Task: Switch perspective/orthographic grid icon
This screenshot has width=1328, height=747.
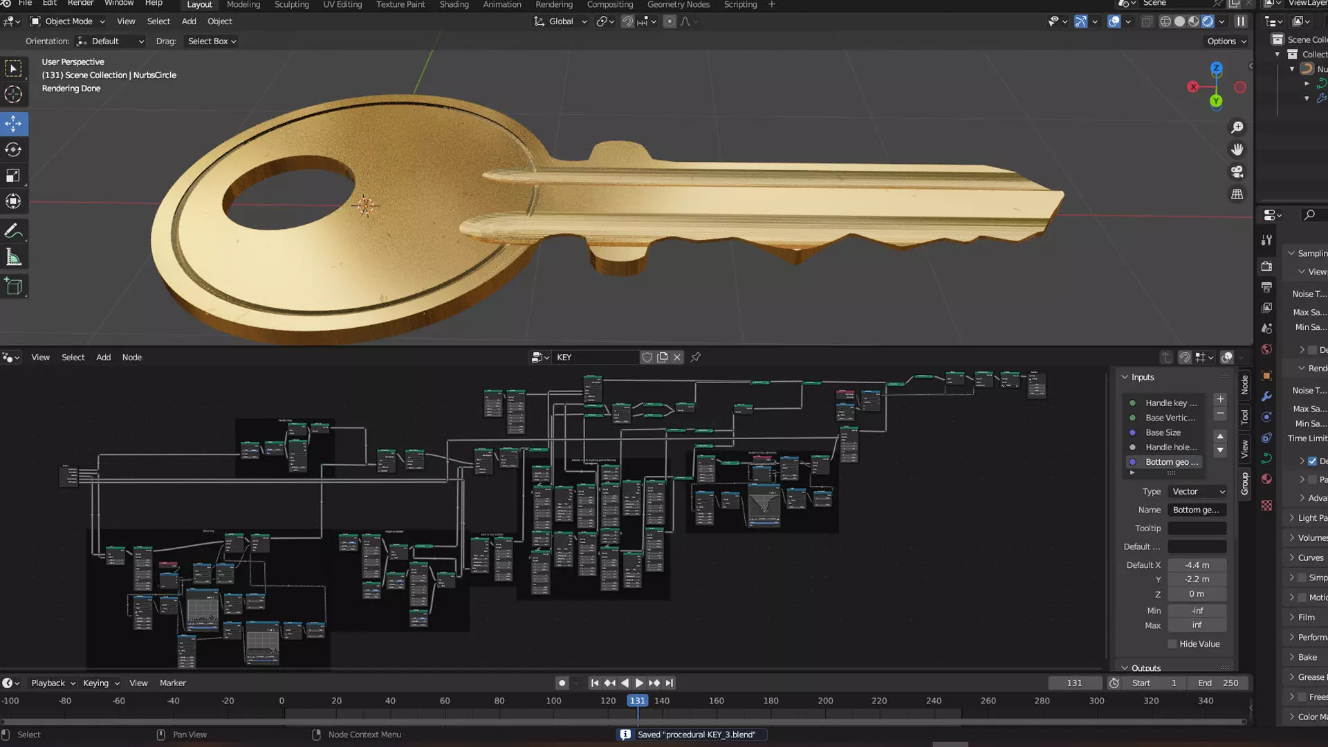Action: click(1237, 194)
